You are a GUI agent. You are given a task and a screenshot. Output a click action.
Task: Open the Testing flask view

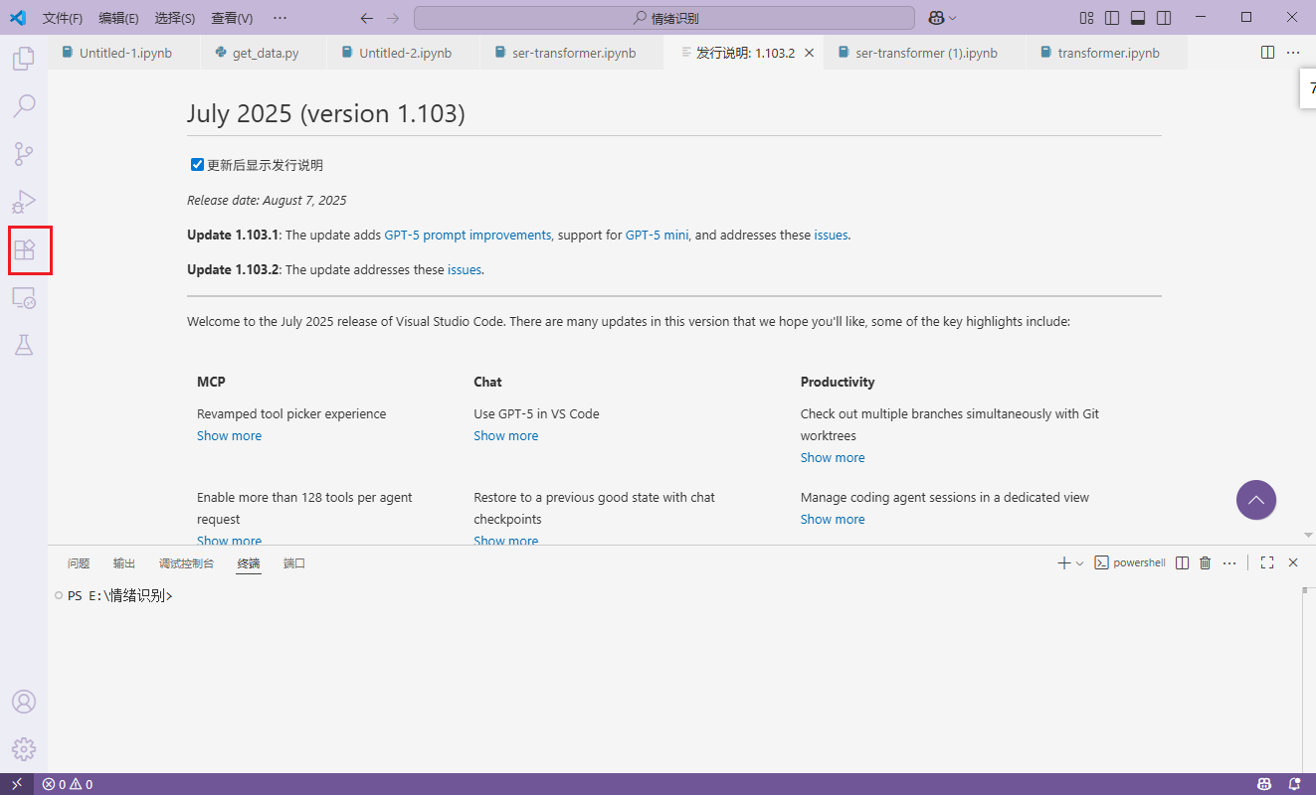[24, 345]
